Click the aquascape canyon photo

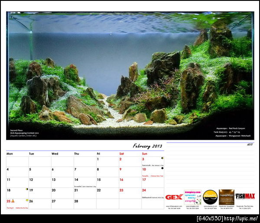pos(130,75)
